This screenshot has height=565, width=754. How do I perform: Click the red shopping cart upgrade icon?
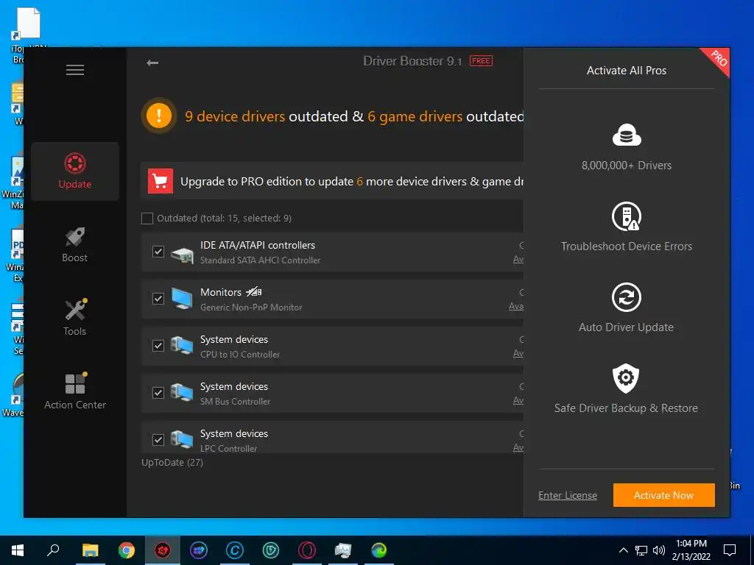pos(160,181)
